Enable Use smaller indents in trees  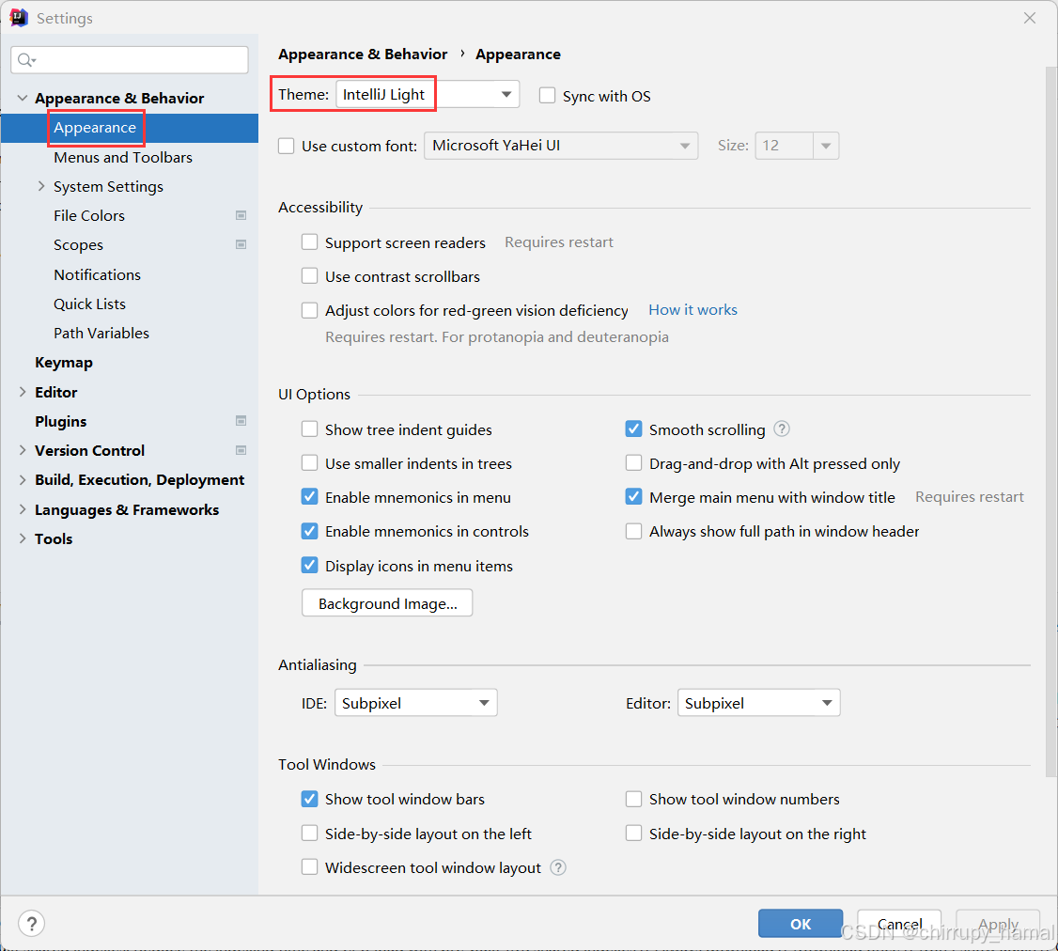click(x=310, y=463)
